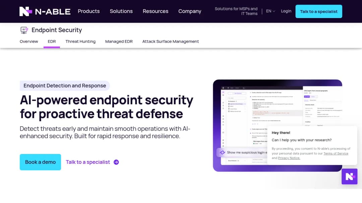The image size is (362, 203).
Task: Click Can I help you with your research? message
Action: pos(302,140)
